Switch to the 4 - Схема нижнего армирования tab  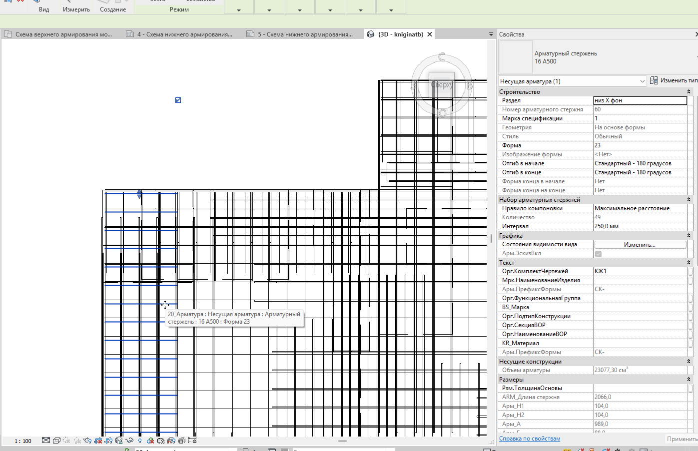[x=180, y=34]
